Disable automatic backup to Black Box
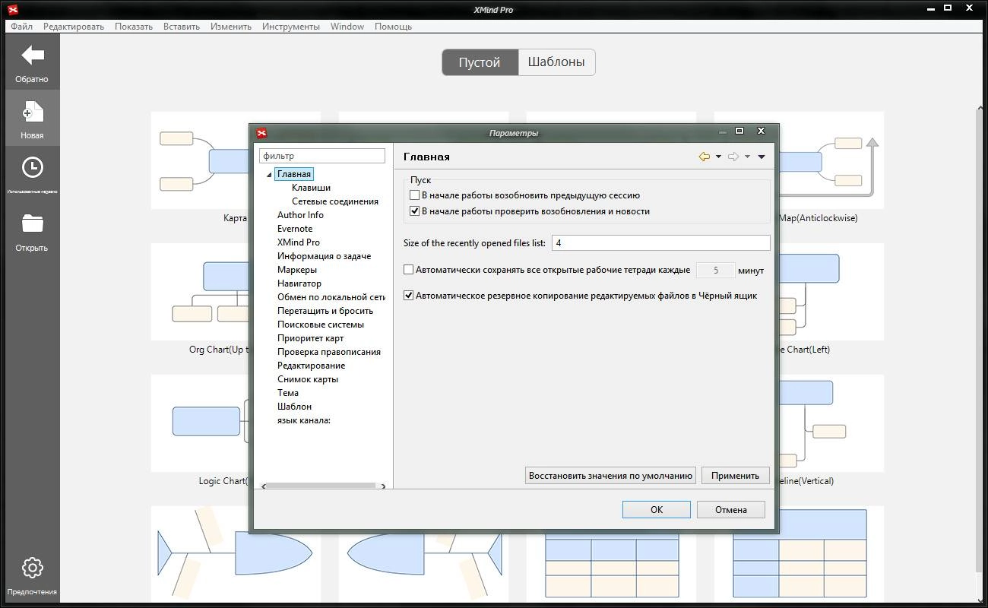This screenshot has height=608, width=988. pyautogui.click(x=408, y=296)
